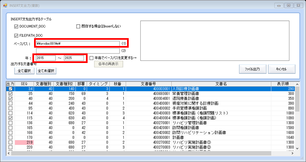
Task: Sort by the 文書種別 column header
Action: pyautogui.click(x=44, y=84)
